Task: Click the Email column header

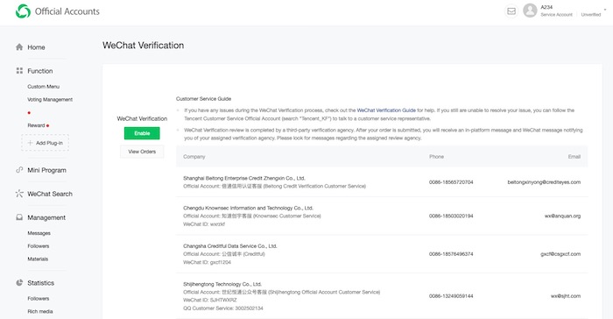Action: (x=574, y=157)
